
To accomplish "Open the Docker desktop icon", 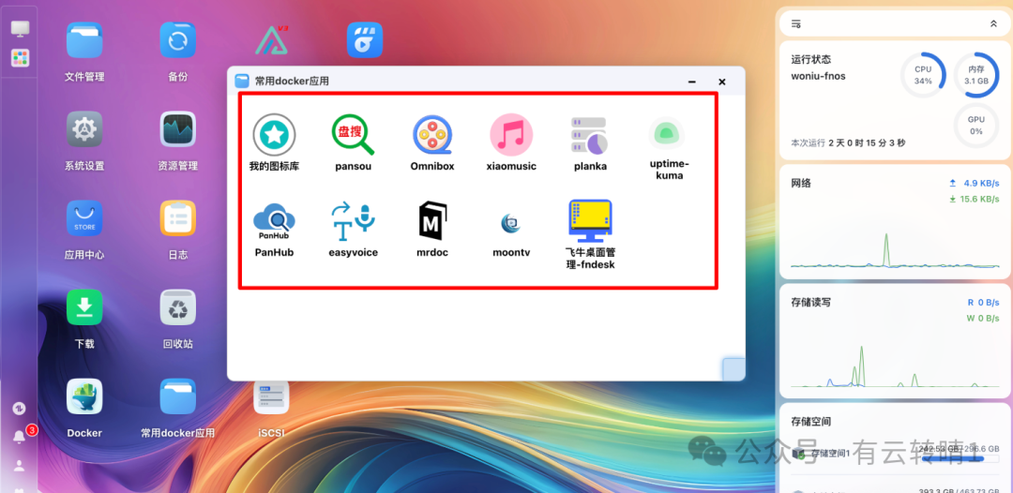I will pyautogui.click(x=84, y=396).
